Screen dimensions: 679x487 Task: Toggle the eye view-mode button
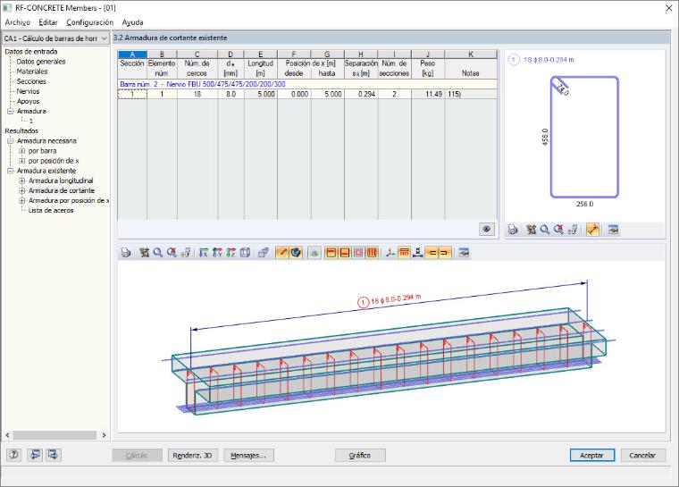tap(487, 229)
